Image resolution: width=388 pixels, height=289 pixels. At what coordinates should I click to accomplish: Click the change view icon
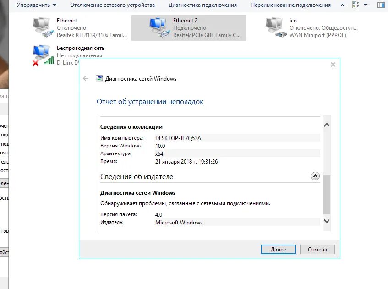355,5
